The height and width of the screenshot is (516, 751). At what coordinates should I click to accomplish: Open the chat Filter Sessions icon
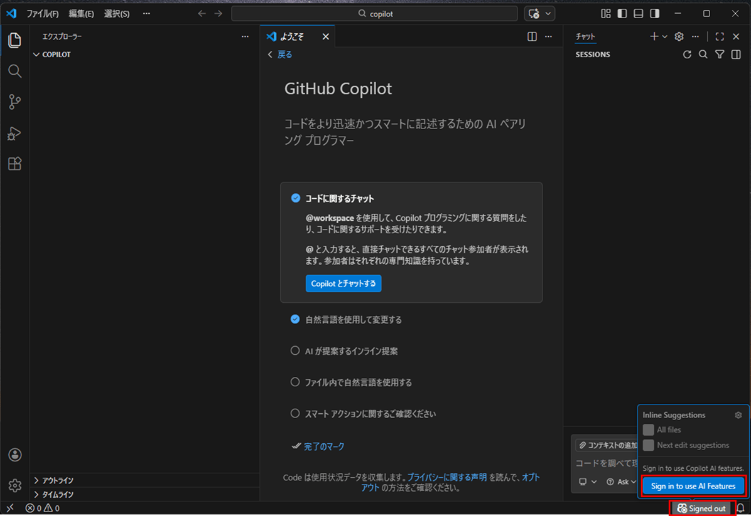point(720,54)
